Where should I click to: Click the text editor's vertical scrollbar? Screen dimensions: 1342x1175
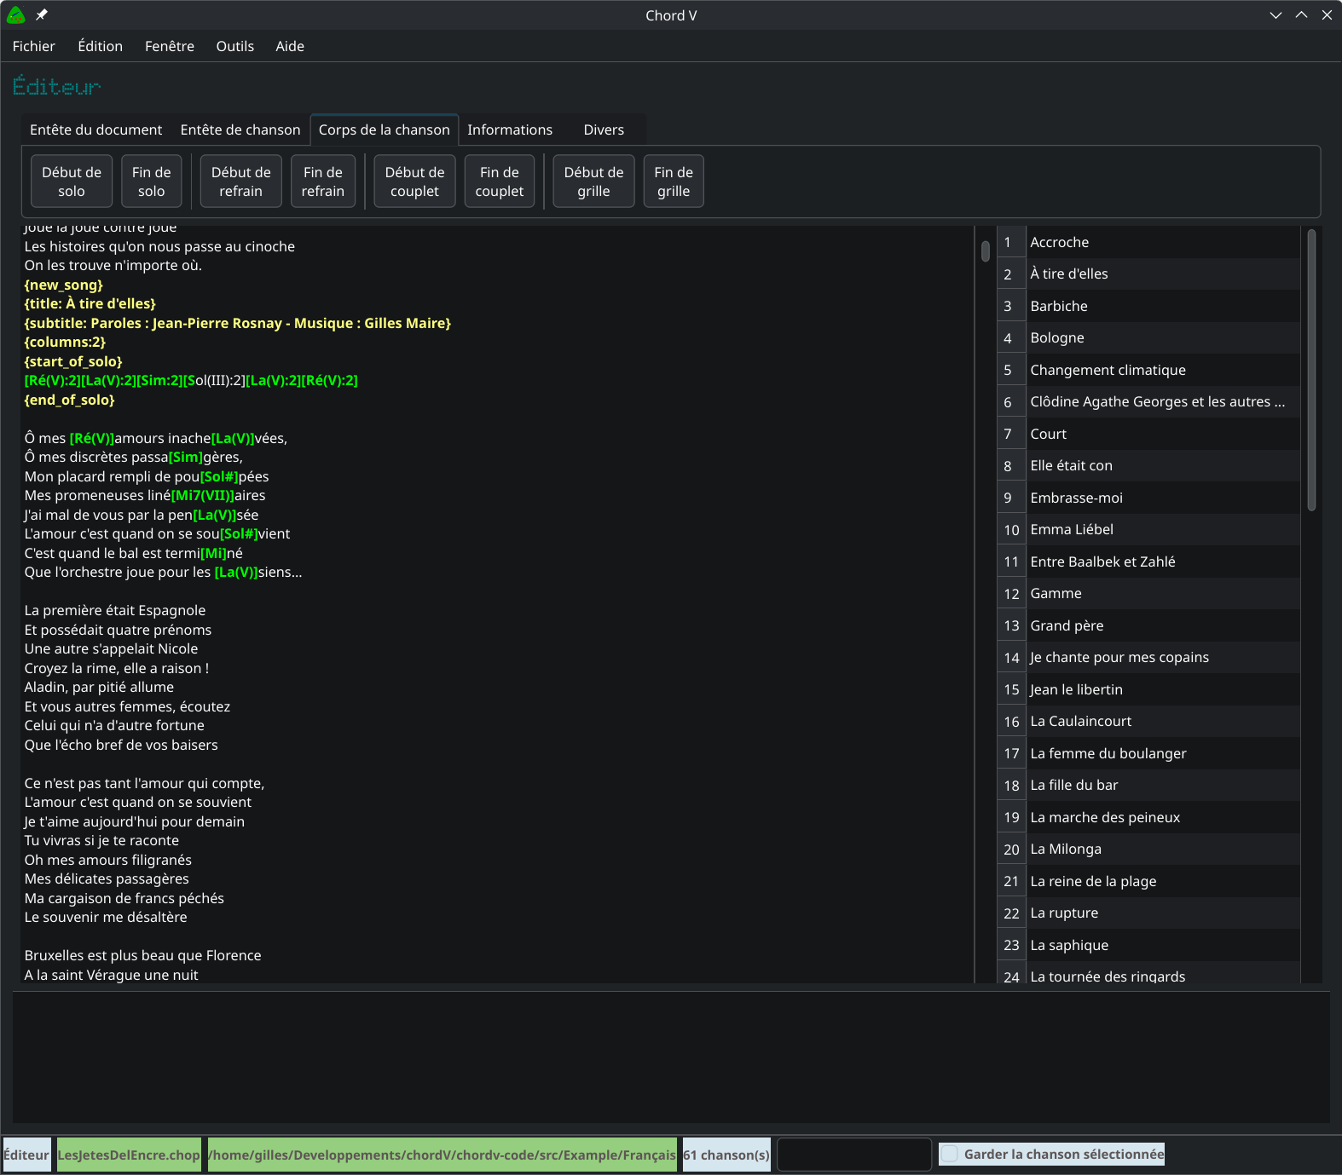985,251
